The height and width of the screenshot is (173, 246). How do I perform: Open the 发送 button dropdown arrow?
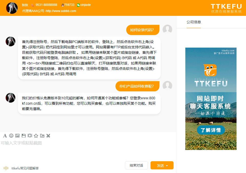pyautogui.click(x=167, y=166)
